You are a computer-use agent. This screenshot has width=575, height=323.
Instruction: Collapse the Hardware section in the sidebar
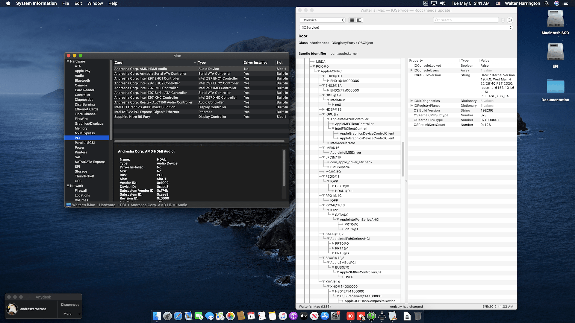click(68, 61)
